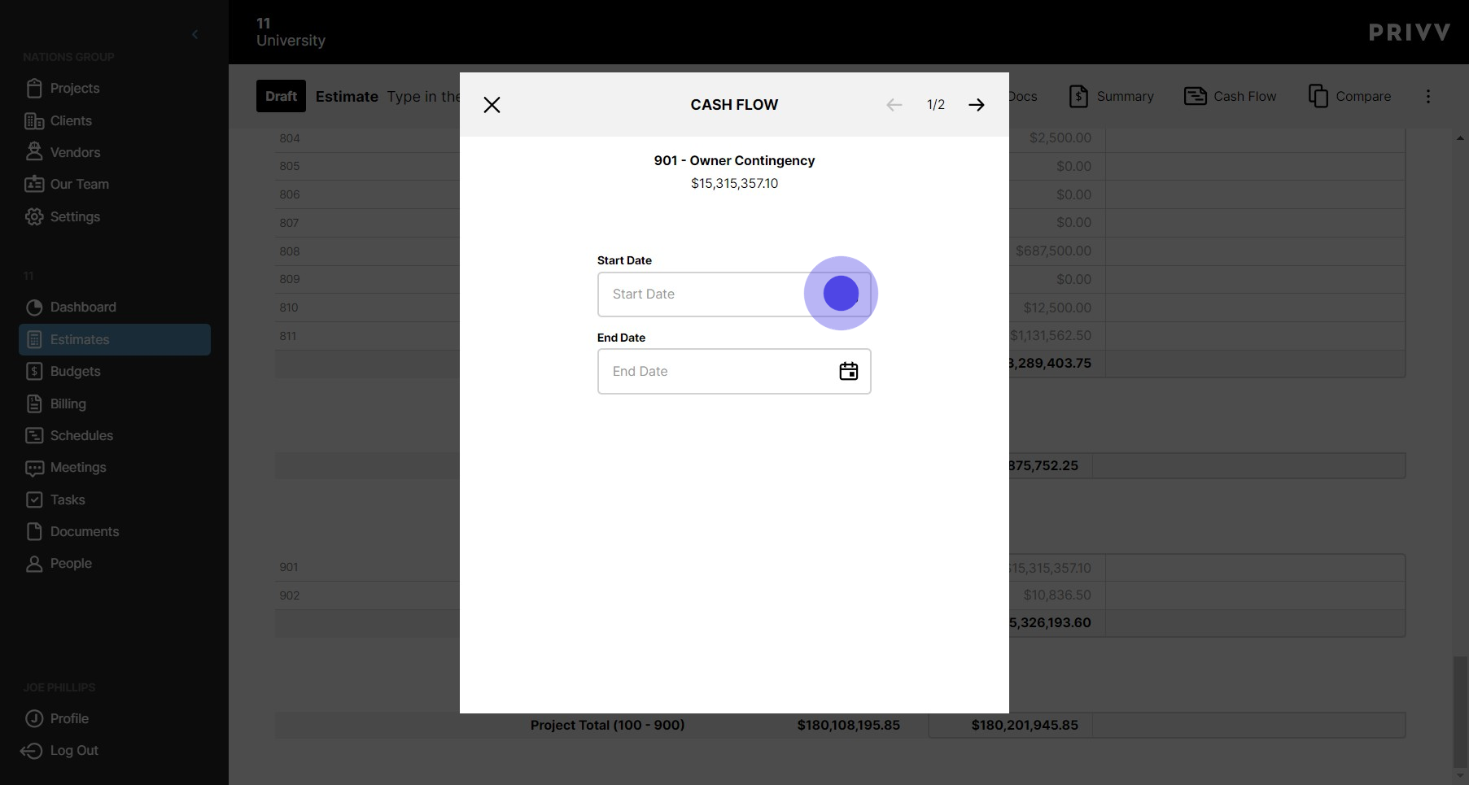Click row 902 amount $10,836.50
Image resolution: width=1469 pixels, height=785 pixels.
(1057, 595)
